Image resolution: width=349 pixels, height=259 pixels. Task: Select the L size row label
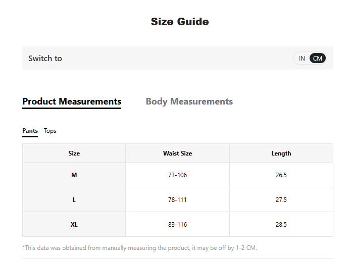[74, 200]
